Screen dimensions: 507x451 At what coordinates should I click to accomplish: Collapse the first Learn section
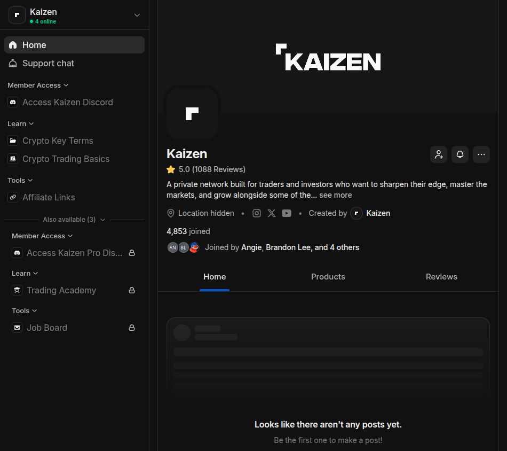pyautogui.click(x=20, y=123)
